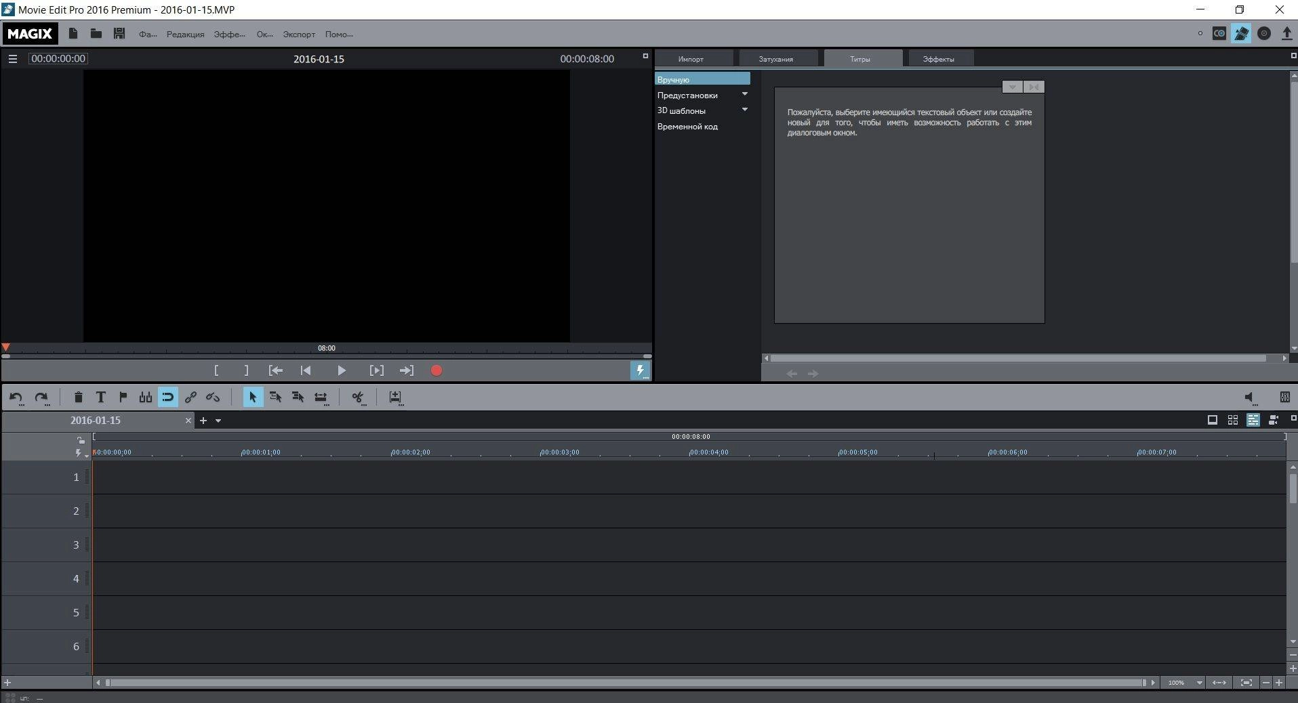This screenshot has width=1298, height=703.
Task: Save project with floppy disk icon
Action: [x=119, y=33]
